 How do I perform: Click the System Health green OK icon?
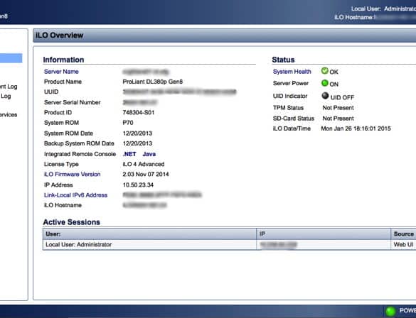pos(324,71)
